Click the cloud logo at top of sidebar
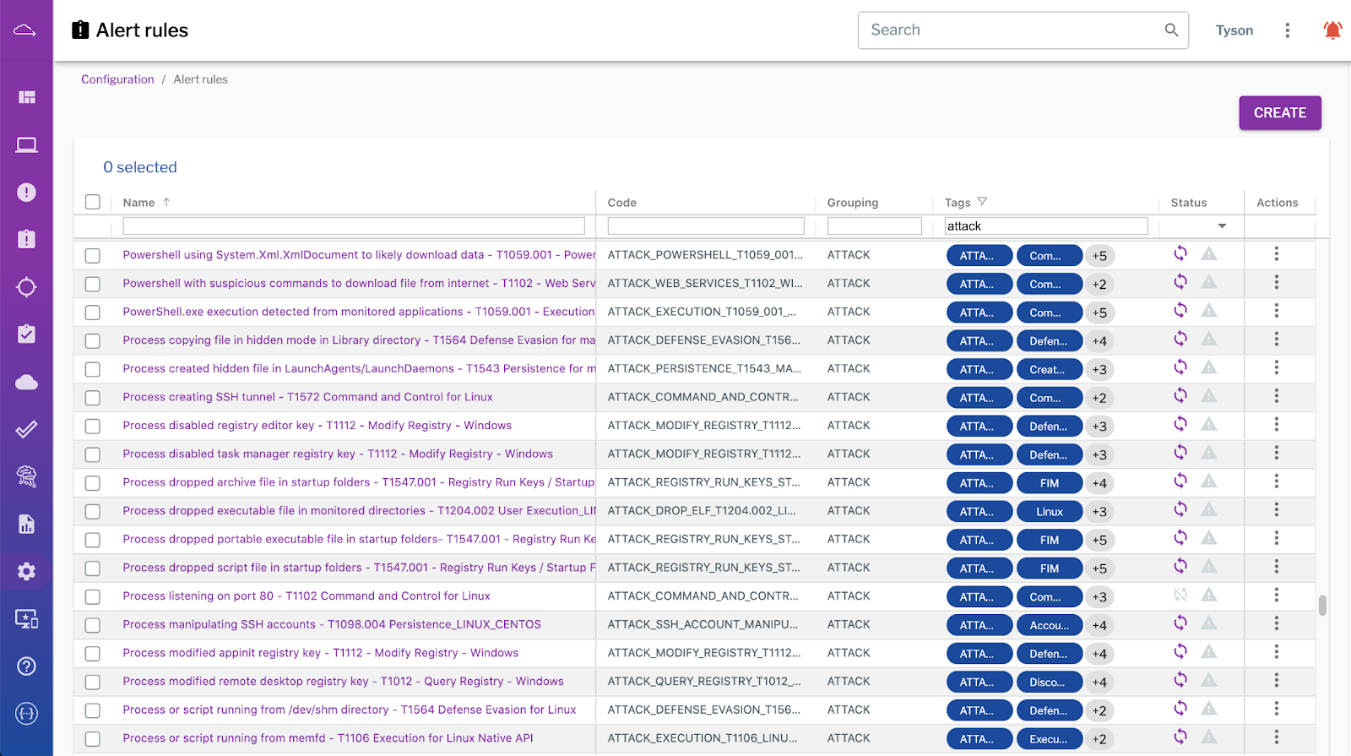This screenshot has width=1351, height=756. tap(25, 30)
